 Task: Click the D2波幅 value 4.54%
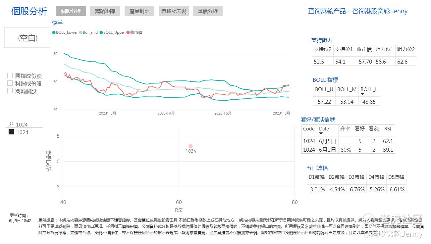337,189
